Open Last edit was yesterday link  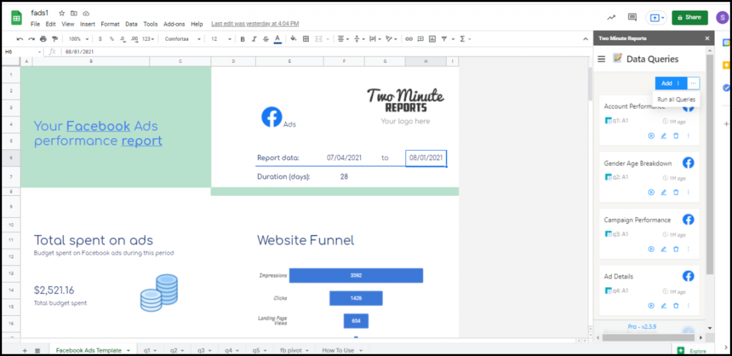255,24
